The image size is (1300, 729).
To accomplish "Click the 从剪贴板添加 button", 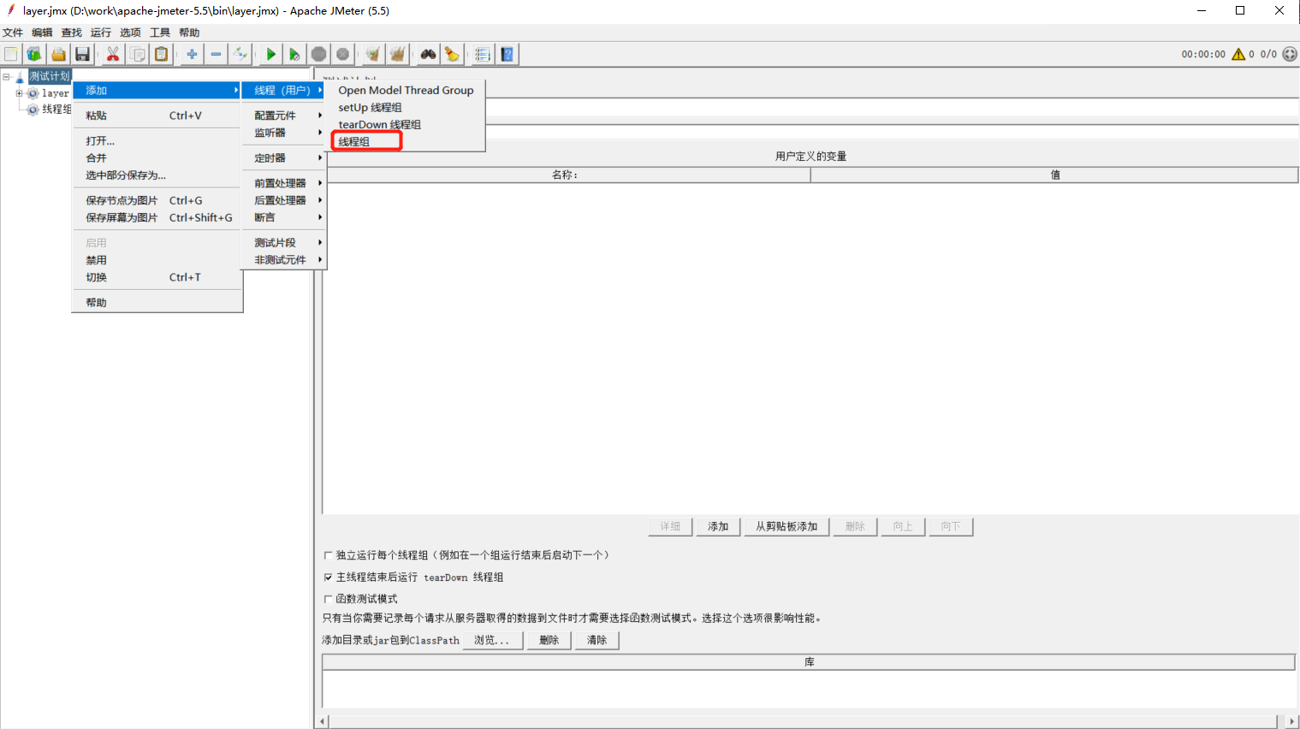I will [787, 527].
